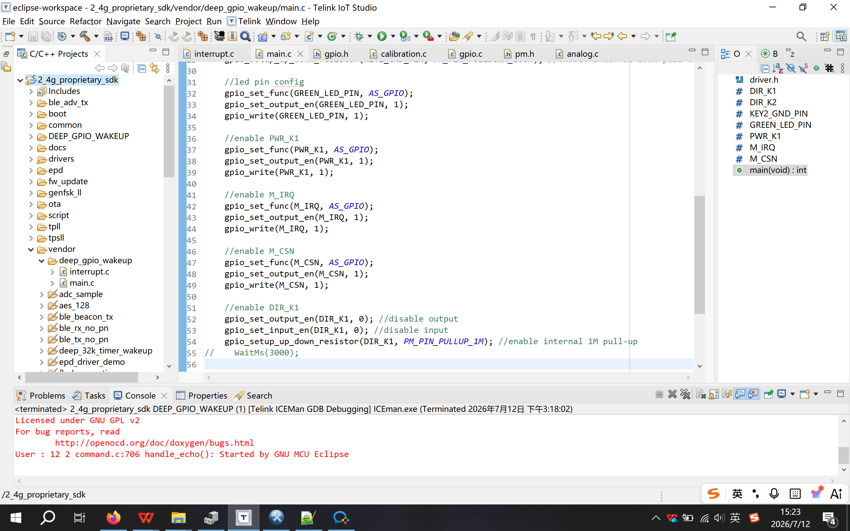Sort outline alphabetically icon
This screenshot has width=850, height=531.
pos(778,68)
